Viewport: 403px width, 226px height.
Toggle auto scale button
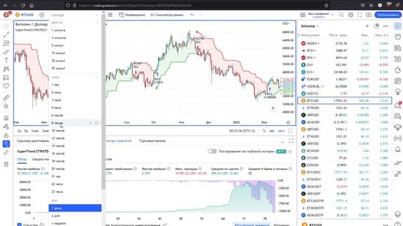(x=281, y=131)
